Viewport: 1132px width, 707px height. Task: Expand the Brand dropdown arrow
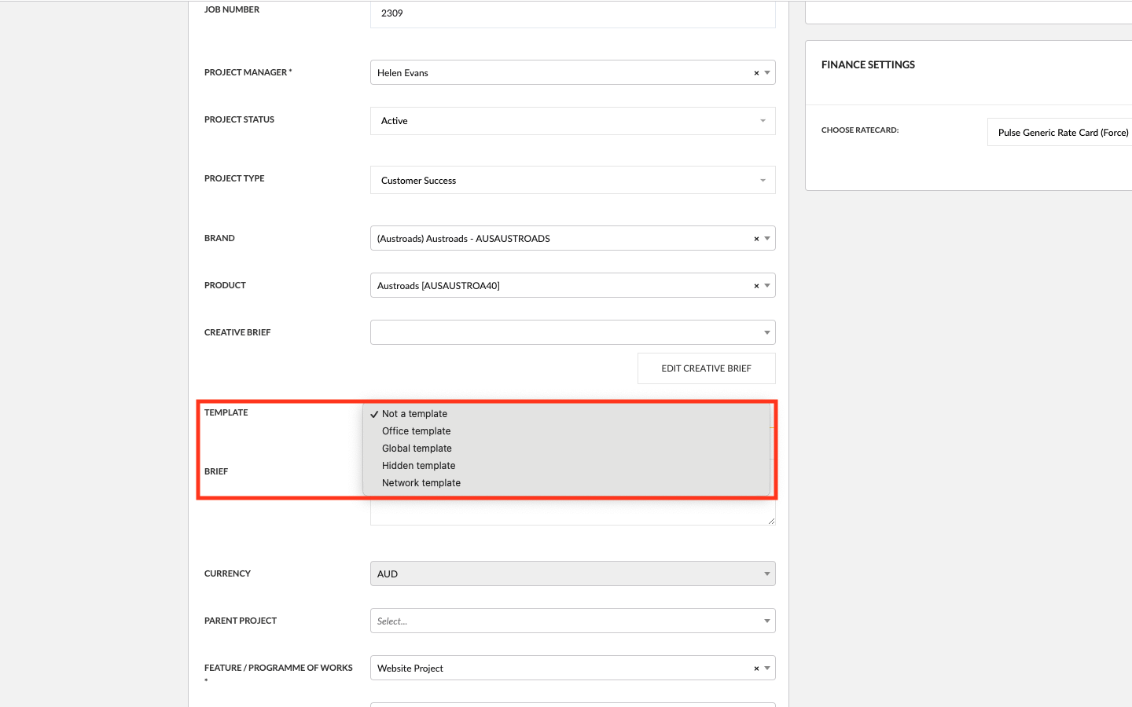767,239
